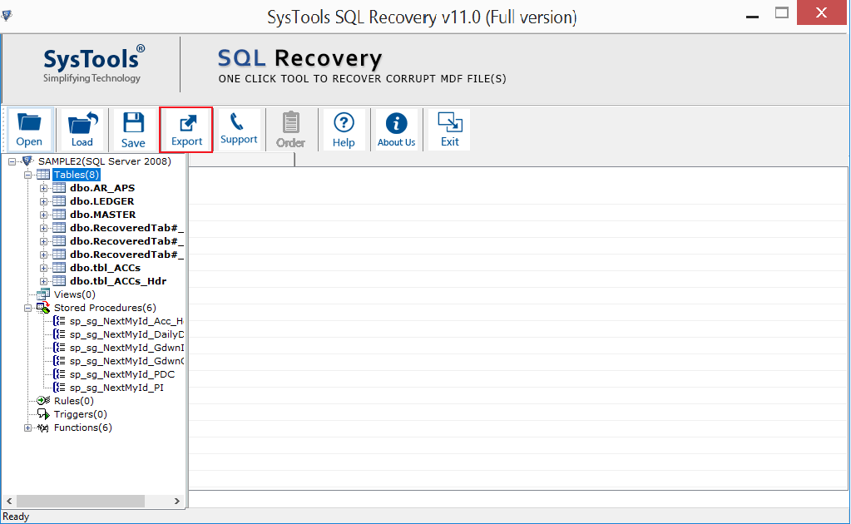Open the Help question mark icon
851x524 pixels.
coord(344,130)
